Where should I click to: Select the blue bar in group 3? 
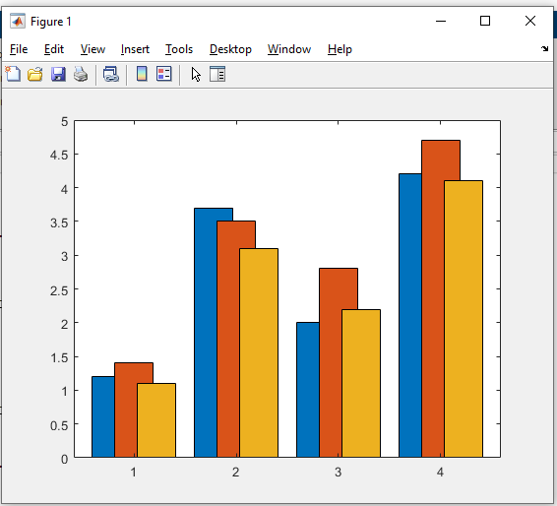308,390
